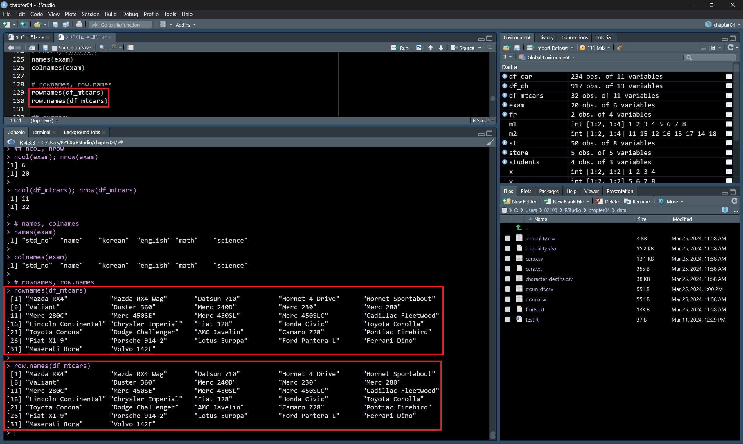
Task: Click the print icon in main toolbar
Action: 79,25
